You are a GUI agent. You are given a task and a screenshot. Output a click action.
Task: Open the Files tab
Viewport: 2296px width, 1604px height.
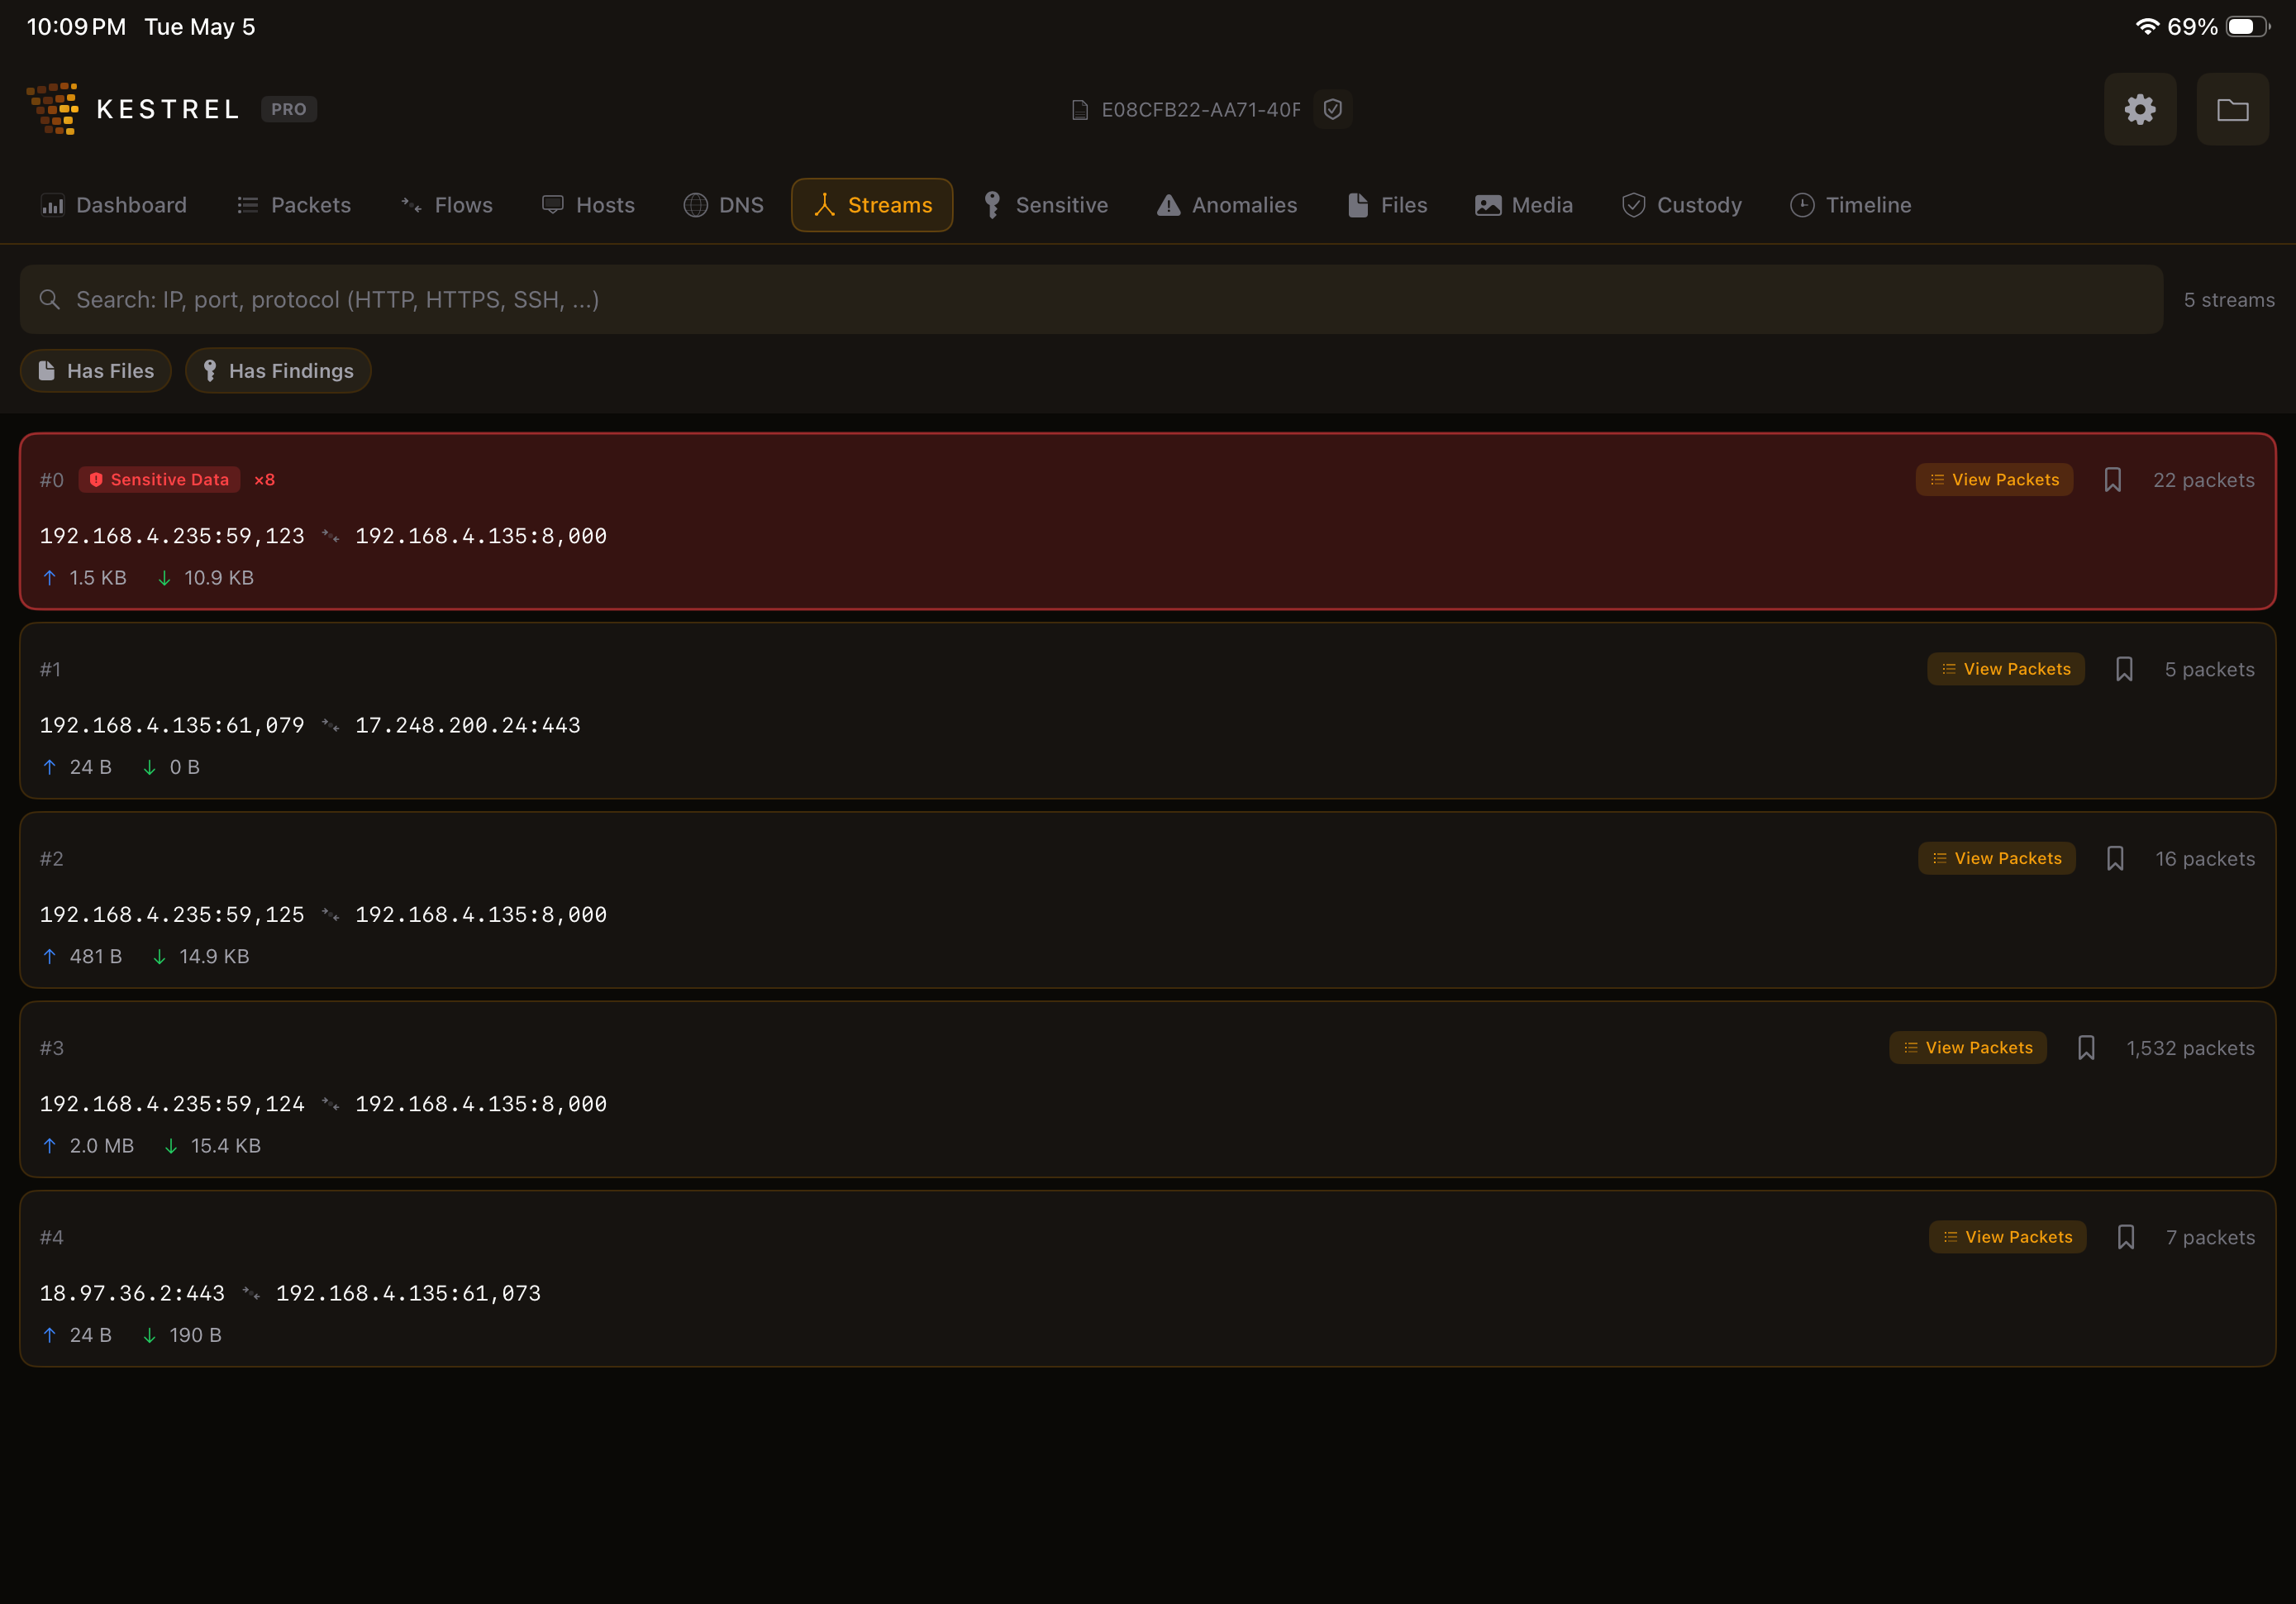click(x=1387, y=205)
